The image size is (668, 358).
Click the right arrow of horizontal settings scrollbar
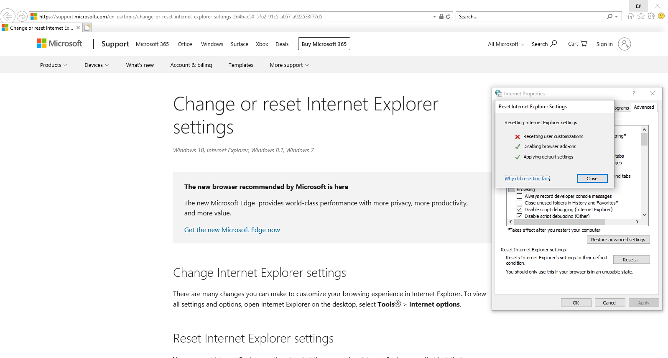tap(637, 222)
